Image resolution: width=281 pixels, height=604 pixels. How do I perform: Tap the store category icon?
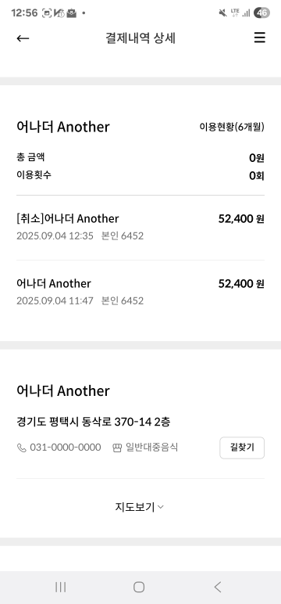(x=117, y=448)
